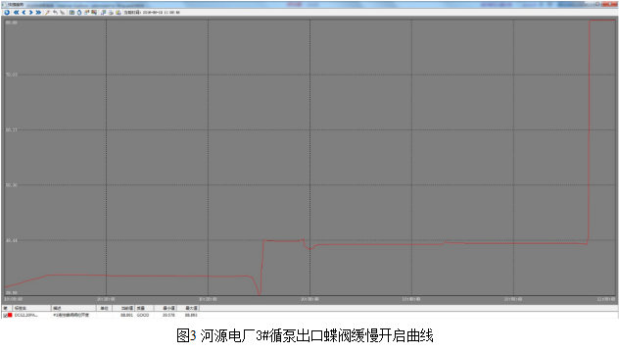Click the description cell of the DCS2.20PA row
Viewport: 619px width, 353px height.
[71, 315]
